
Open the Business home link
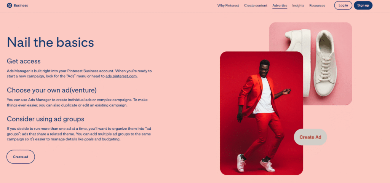coord(21,5)
